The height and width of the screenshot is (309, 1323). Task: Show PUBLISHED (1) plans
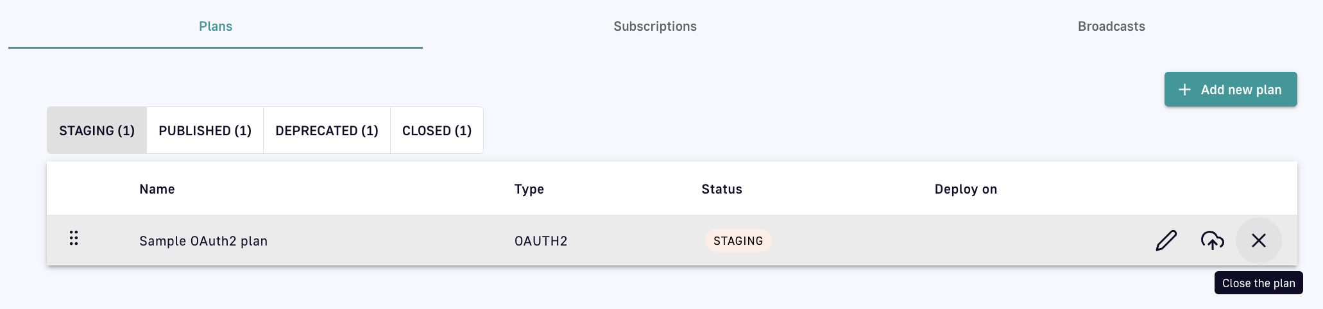(205, 131)
